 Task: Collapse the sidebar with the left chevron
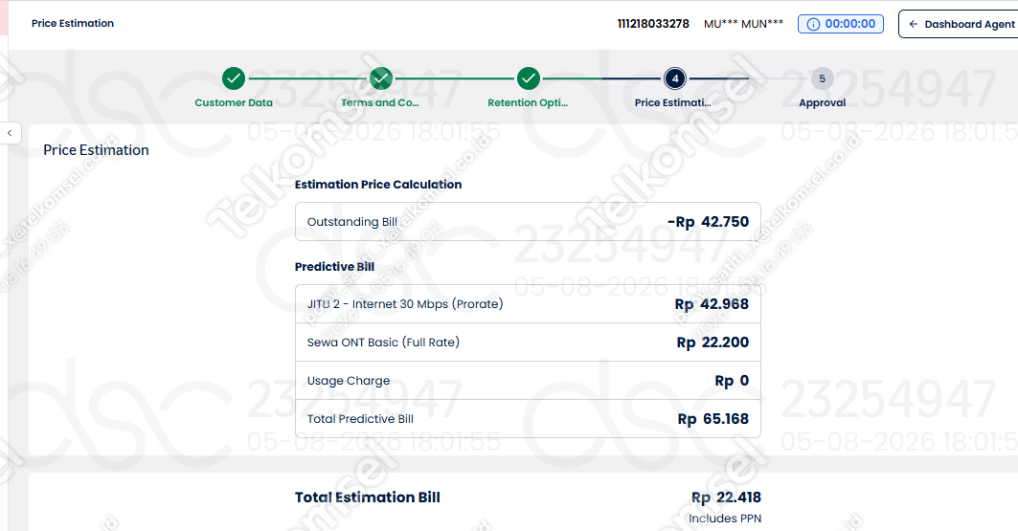click(10, 133)
